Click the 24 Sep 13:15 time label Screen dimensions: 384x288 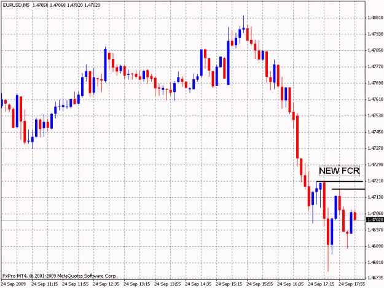[136, 284]
